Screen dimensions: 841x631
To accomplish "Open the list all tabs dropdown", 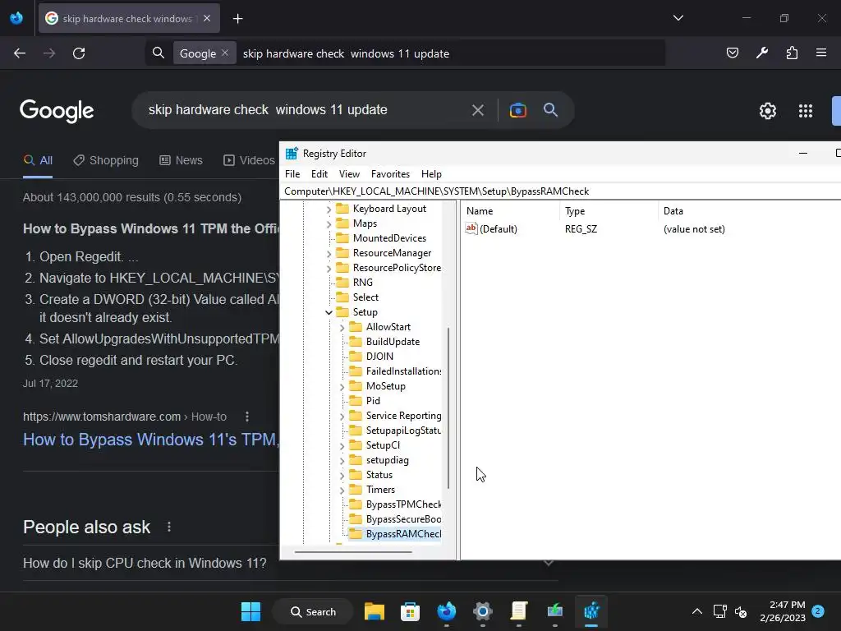I will click(x=678, y=18).
